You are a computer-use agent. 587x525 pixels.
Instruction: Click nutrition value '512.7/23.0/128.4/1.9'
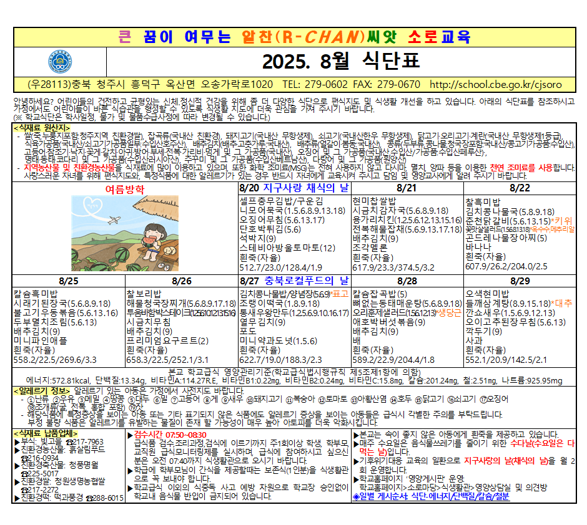281,267
